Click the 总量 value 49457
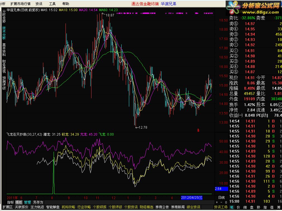The image size is (282, 211). 249,94
